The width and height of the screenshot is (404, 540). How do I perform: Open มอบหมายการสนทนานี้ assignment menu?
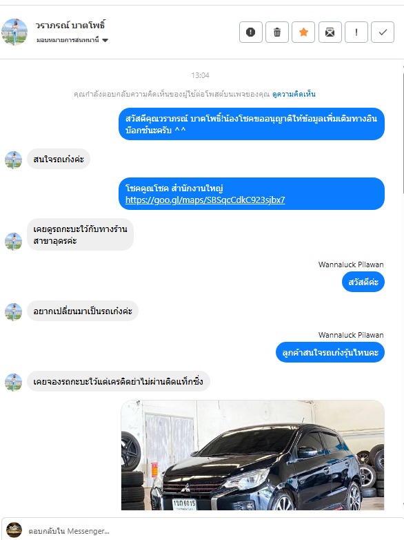pyautogui.click(x=72, y=40)
